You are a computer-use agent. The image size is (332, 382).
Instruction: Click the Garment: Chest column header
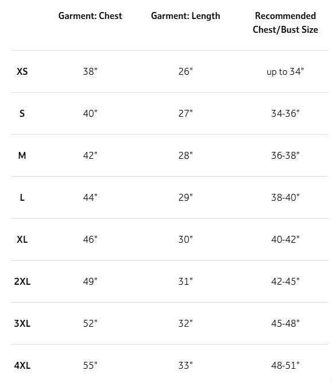[90, 16]
